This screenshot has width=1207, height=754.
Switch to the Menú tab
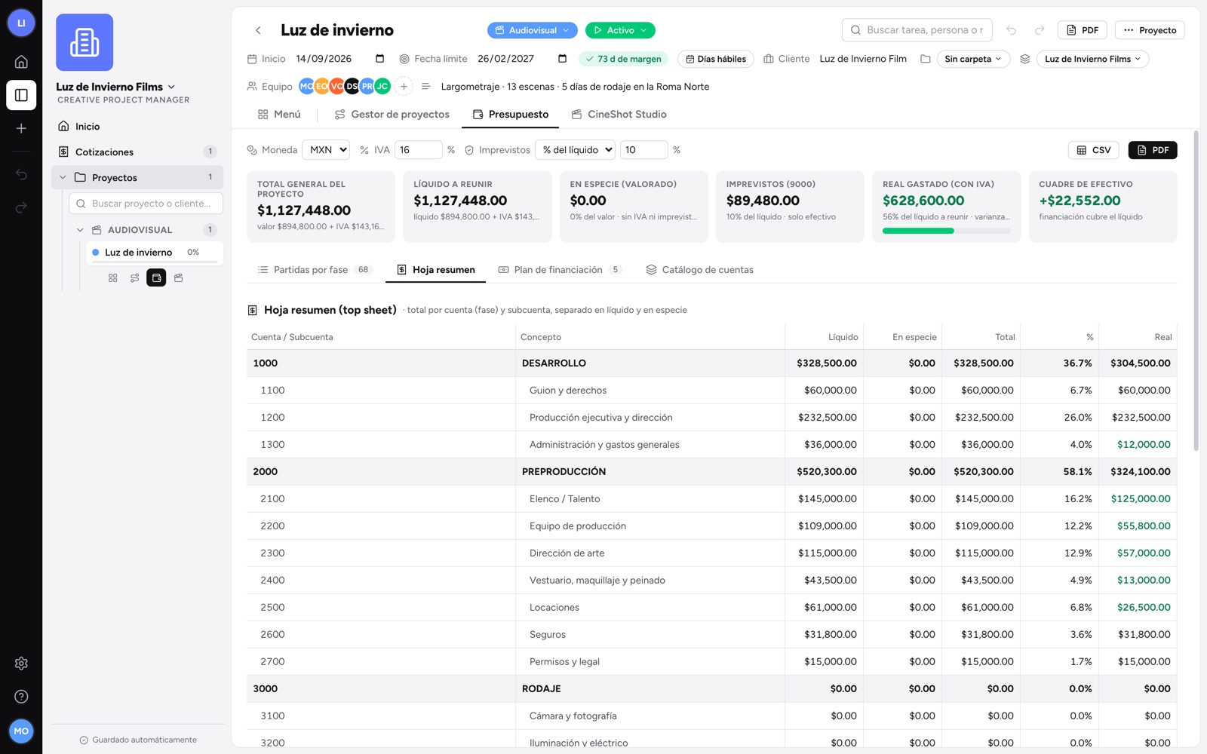pos(279,115)
